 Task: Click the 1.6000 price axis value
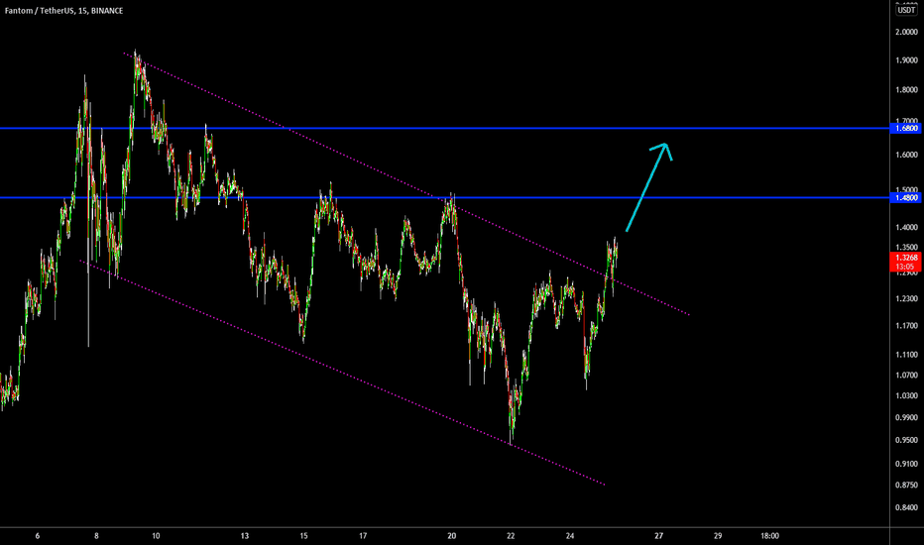tap(906, 155)
